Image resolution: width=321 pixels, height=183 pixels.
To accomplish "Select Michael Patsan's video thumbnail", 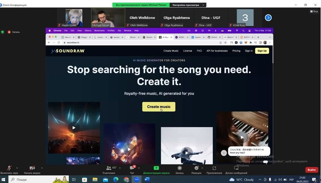I will point(108,17).
